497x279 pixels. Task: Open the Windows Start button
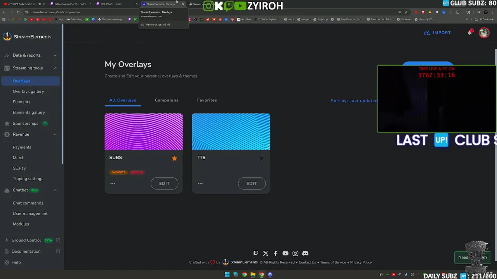point(227,275)
